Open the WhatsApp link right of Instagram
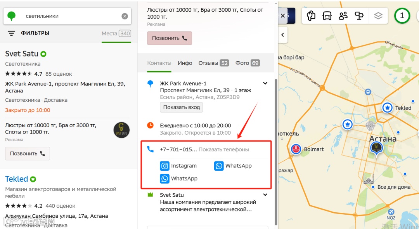The image size is (419, 229). pos(233,166)
